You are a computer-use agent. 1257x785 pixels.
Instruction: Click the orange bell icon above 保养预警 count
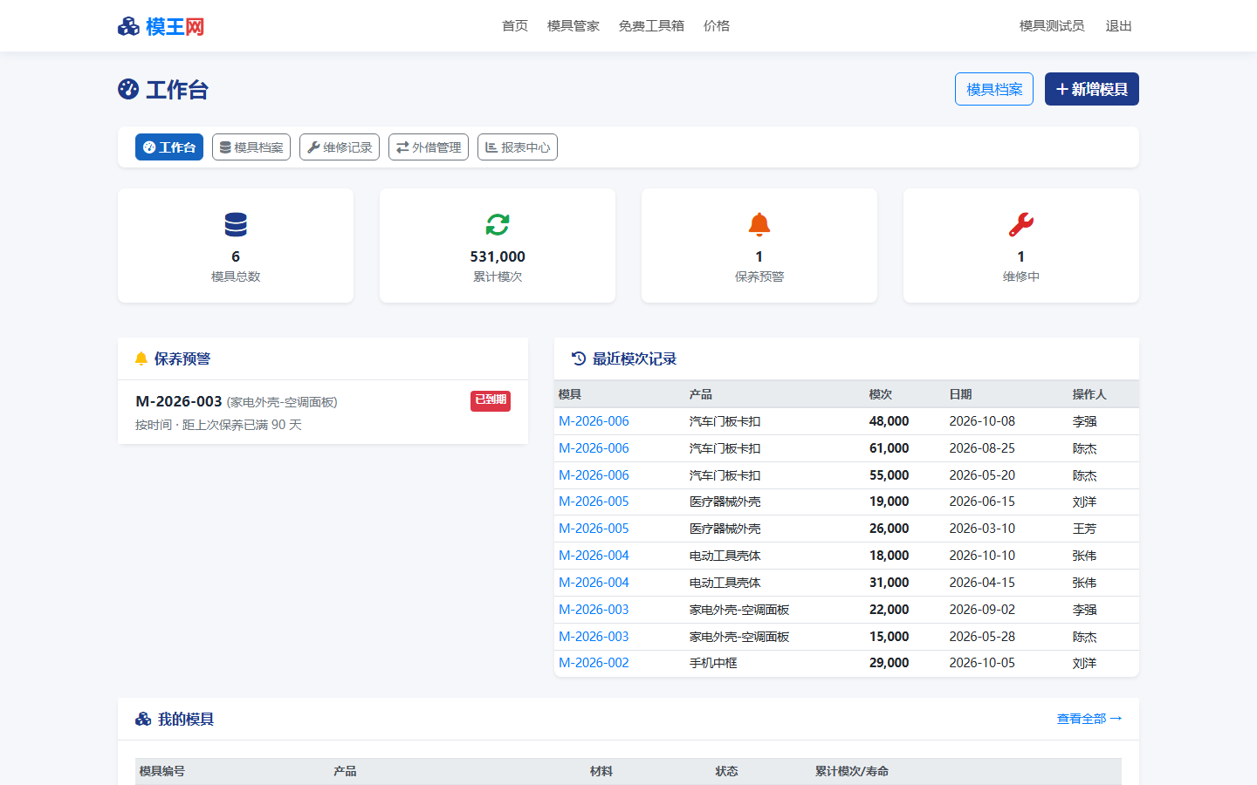759,225
